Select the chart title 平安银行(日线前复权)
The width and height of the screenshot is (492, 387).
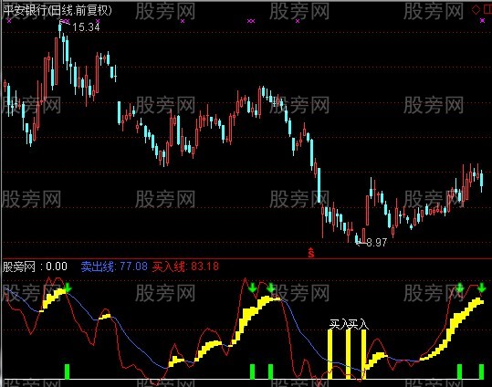58,11
